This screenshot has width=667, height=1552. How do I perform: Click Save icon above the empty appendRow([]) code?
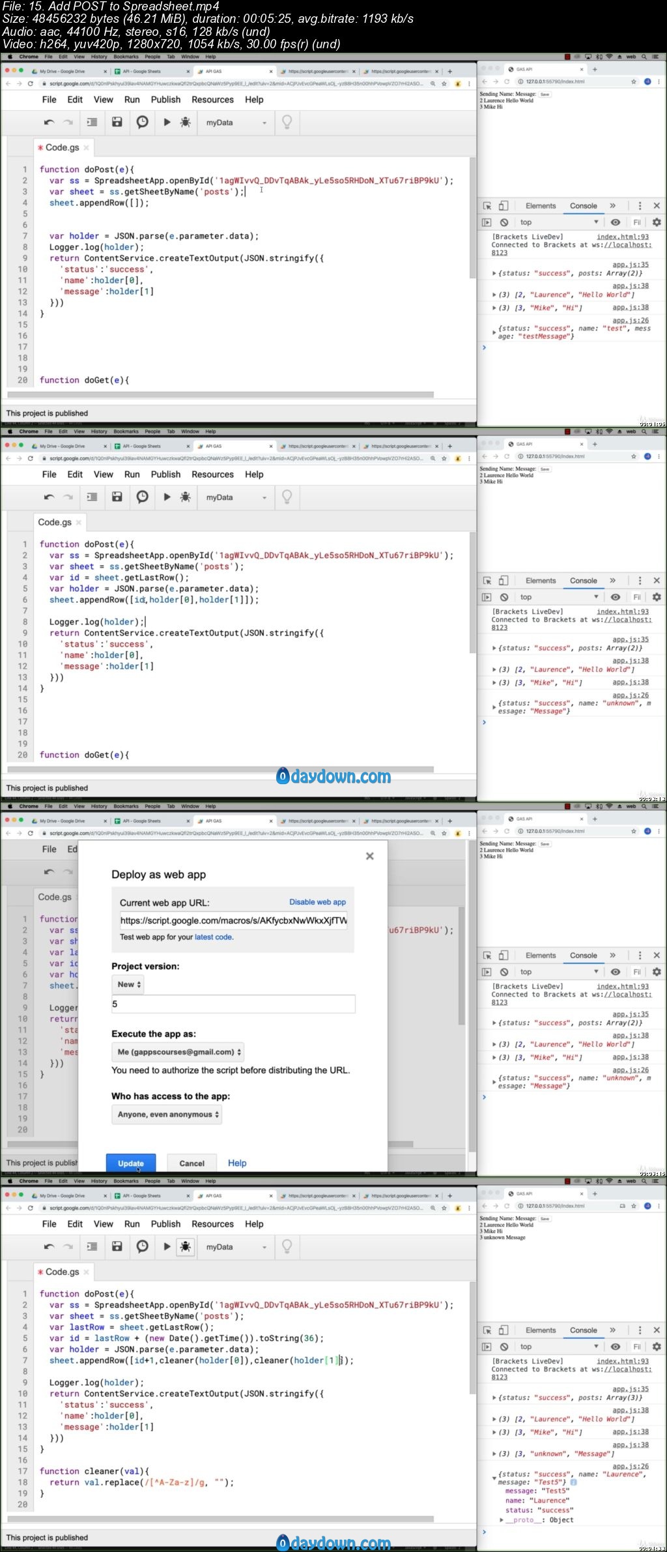[117, 122]
